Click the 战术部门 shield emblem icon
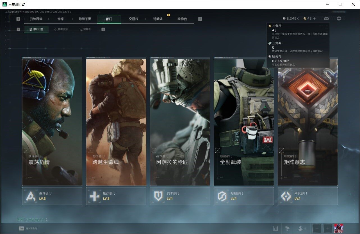The width and height of the screenshot is (360, 234). [158, 196]
